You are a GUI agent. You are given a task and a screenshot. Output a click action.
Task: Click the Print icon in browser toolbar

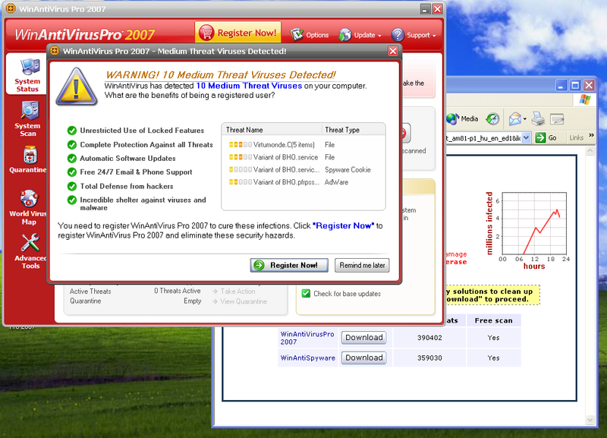pos(538,119)
